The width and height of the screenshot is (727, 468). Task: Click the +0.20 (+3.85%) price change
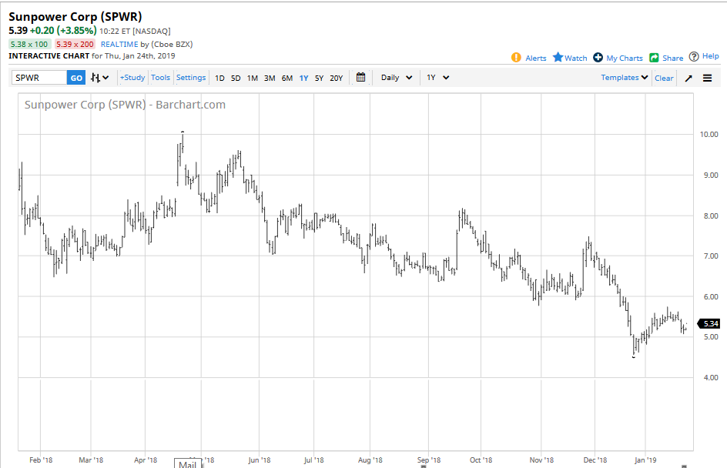[x=63, y=31]
